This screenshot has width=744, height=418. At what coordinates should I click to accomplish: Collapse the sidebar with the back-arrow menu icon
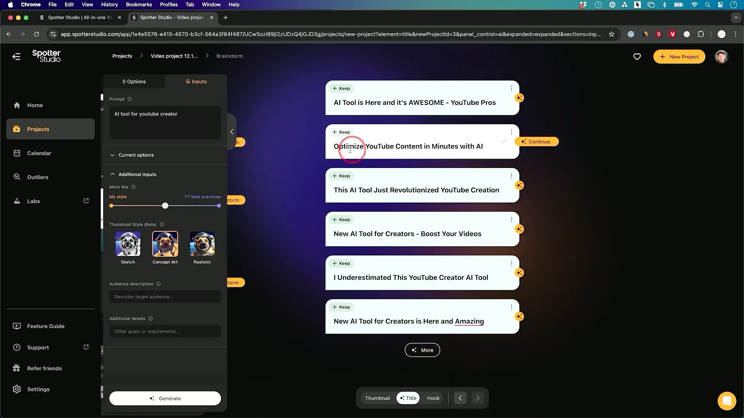click(16, 57)
